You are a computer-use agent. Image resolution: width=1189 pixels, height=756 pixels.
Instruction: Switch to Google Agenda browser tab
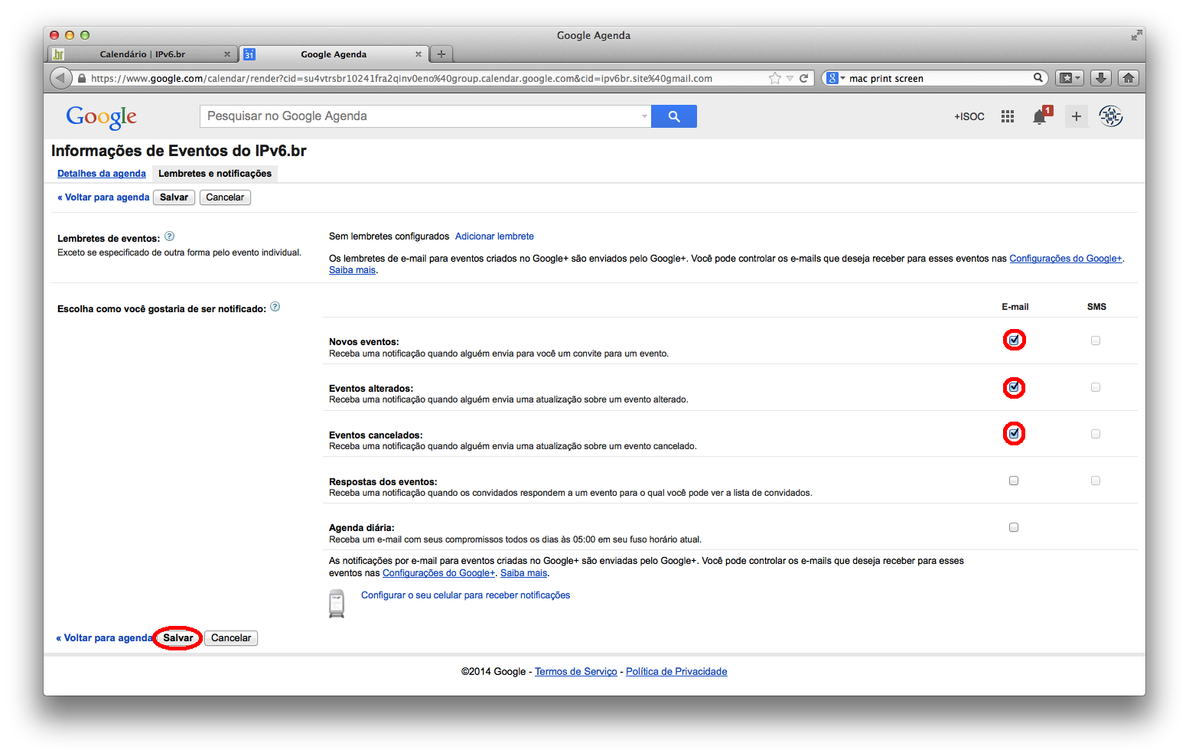coord(334,54)
